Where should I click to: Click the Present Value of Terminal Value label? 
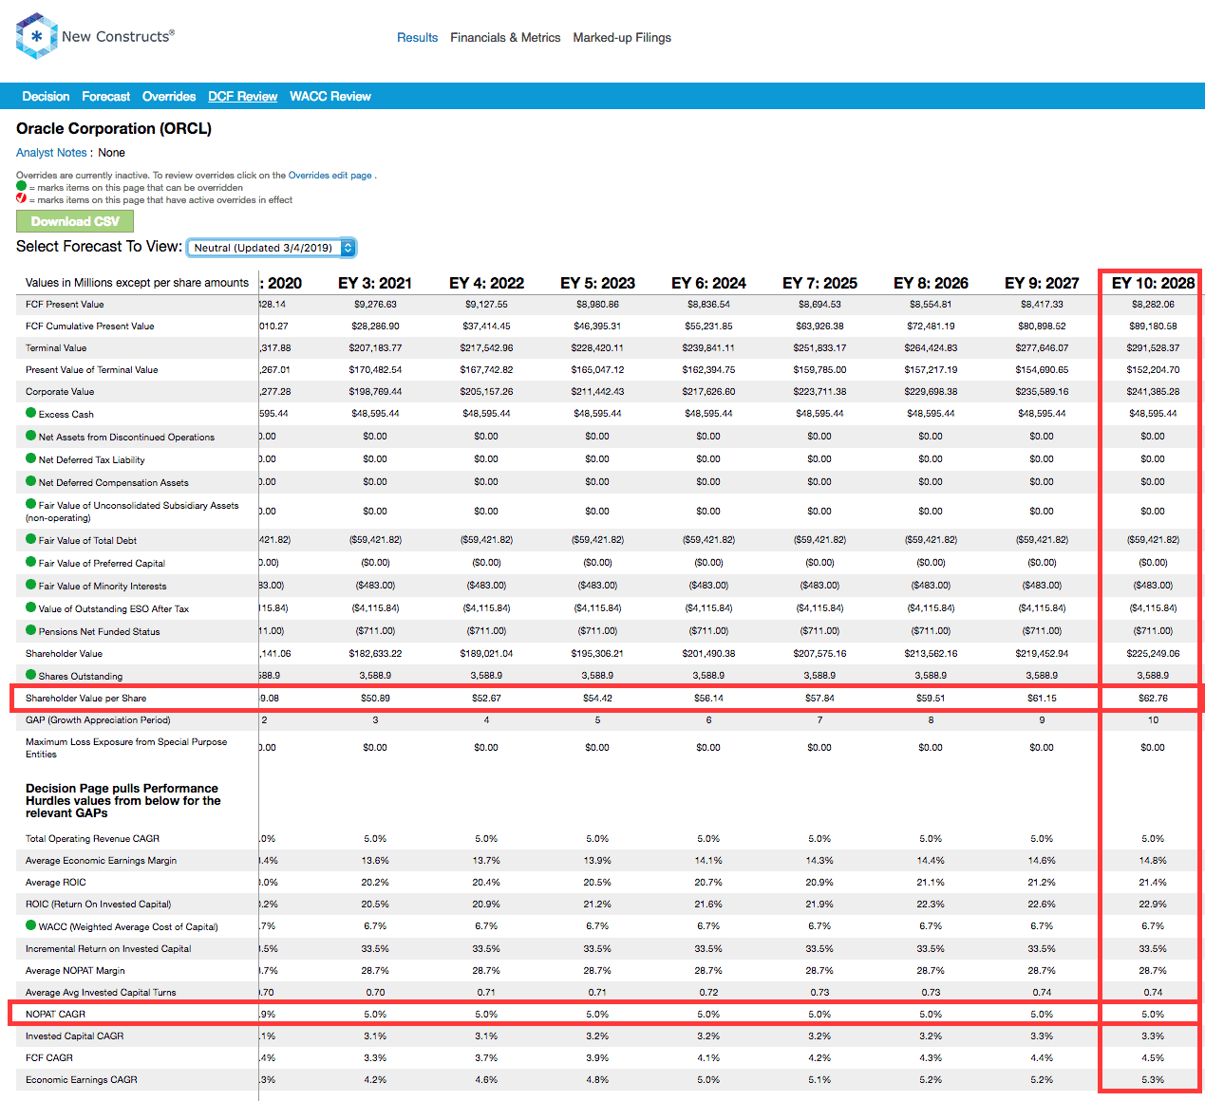(x=92, y=370)
